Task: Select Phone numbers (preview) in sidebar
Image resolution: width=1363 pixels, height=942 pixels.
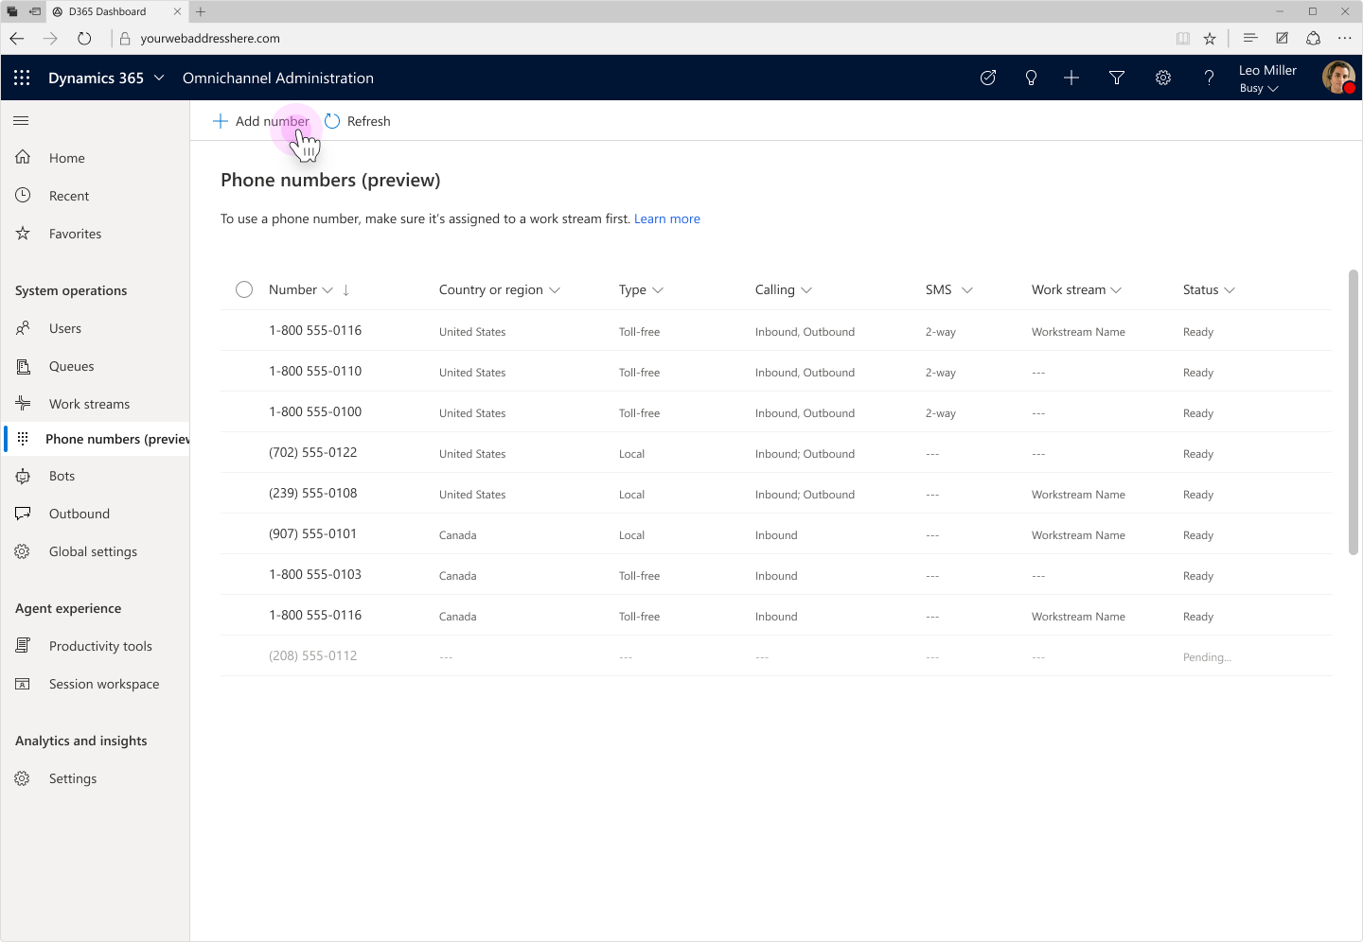Action: tap(95, 439)
